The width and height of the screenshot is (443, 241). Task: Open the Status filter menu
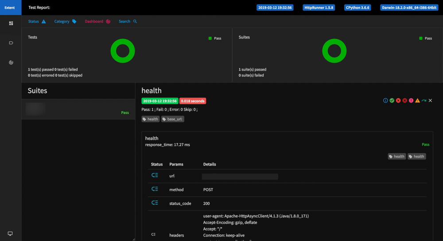click(x=37, y=21)
